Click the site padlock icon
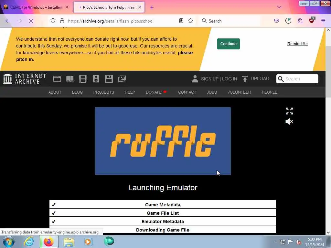The image size is (331, 248). pos(62,21)
